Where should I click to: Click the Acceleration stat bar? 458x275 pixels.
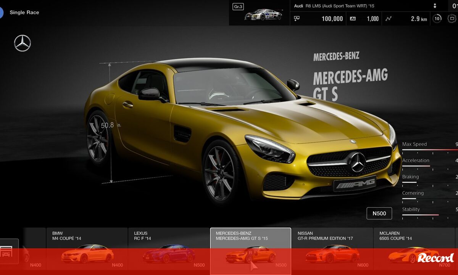click(430, 166)
